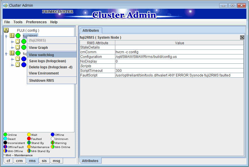Select the StateDetails attribute row
The width and height of the screenshot is (249, 167).
pyautogui.click(x=162, y=47)
